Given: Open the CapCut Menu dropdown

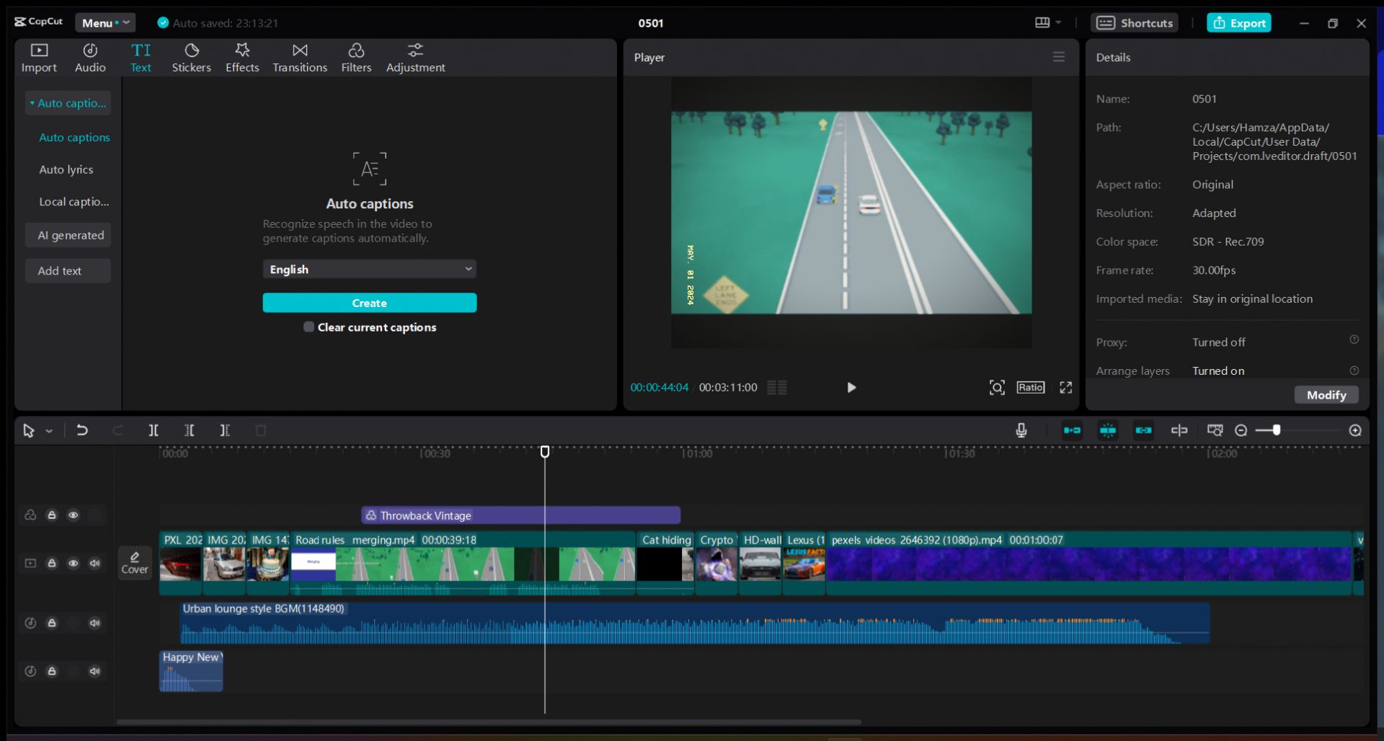Looking at the screenshot, I should 105,23.
